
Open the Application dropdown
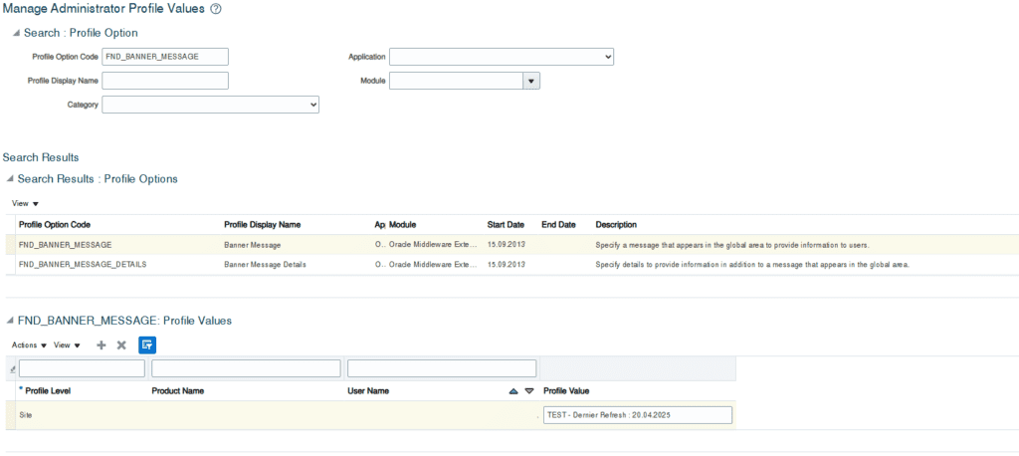(x=501, y=57)
